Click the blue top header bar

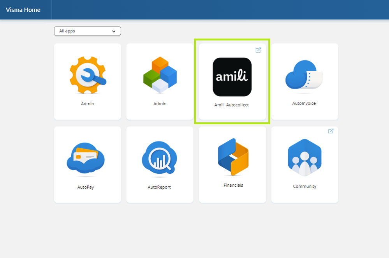195,10
